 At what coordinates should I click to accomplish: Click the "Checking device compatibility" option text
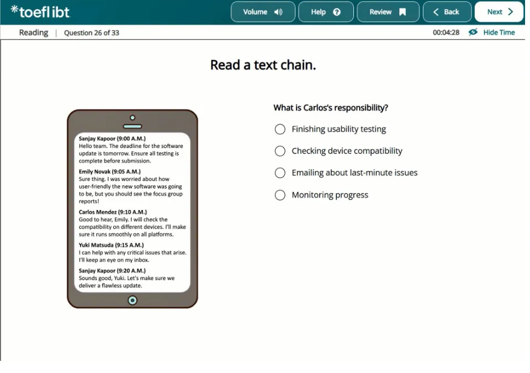(x=347, y=151)
